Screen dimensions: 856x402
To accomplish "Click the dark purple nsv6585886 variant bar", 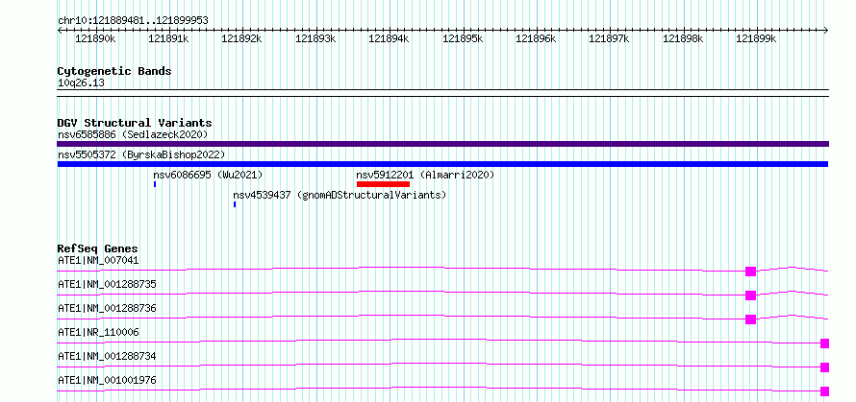I will (442, 144).
